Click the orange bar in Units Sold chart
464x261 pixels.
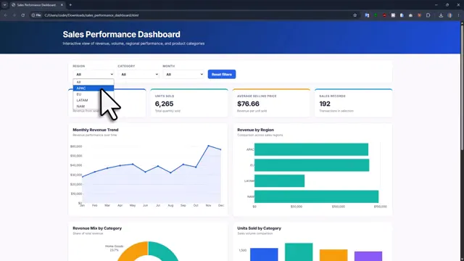(333, 255)
